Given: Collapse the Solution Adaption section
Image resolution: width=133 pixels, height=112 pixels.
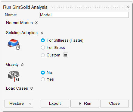Looking at the screenshot, I should pyautogui.click(x=42, y=33).
